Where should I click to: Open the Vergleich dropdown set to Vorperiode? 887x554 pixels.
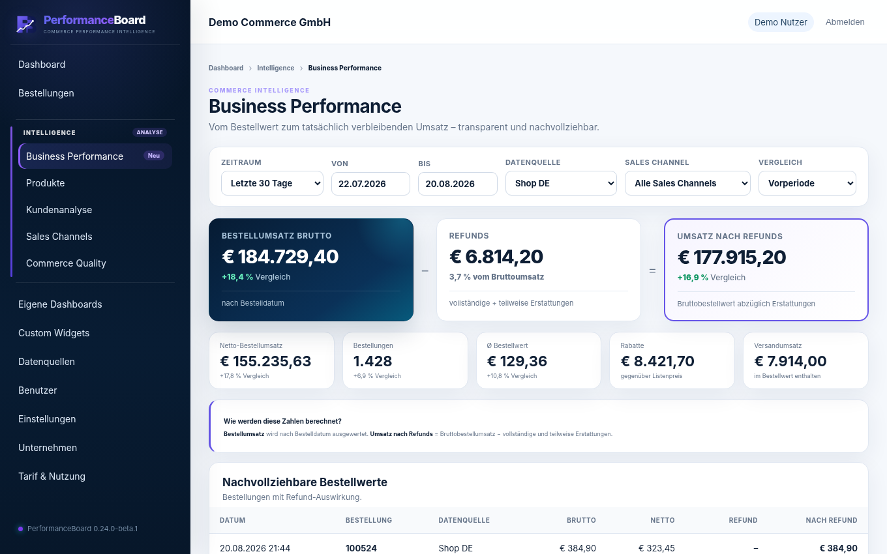[807, 183]
